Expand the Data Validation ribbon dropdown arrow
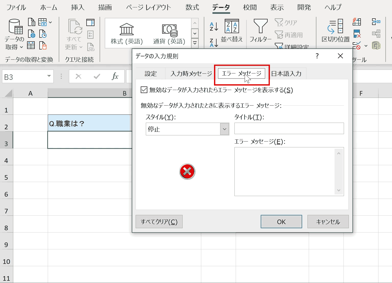Viewport: 392px width, 283px height. (366, 46)
